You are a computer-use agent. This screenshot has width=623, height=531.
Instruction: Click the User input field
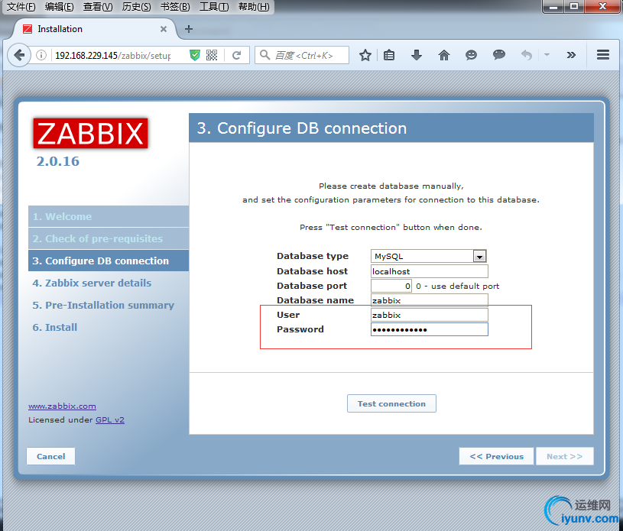point(429,315)
